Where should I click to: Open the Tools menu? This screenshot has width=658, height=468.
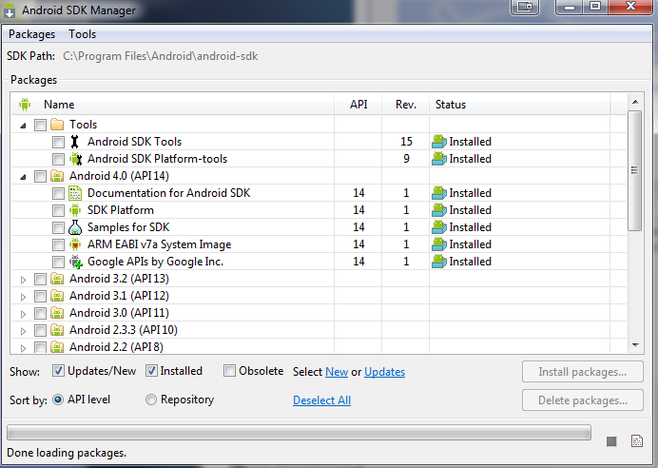click(x=82, y=34)
